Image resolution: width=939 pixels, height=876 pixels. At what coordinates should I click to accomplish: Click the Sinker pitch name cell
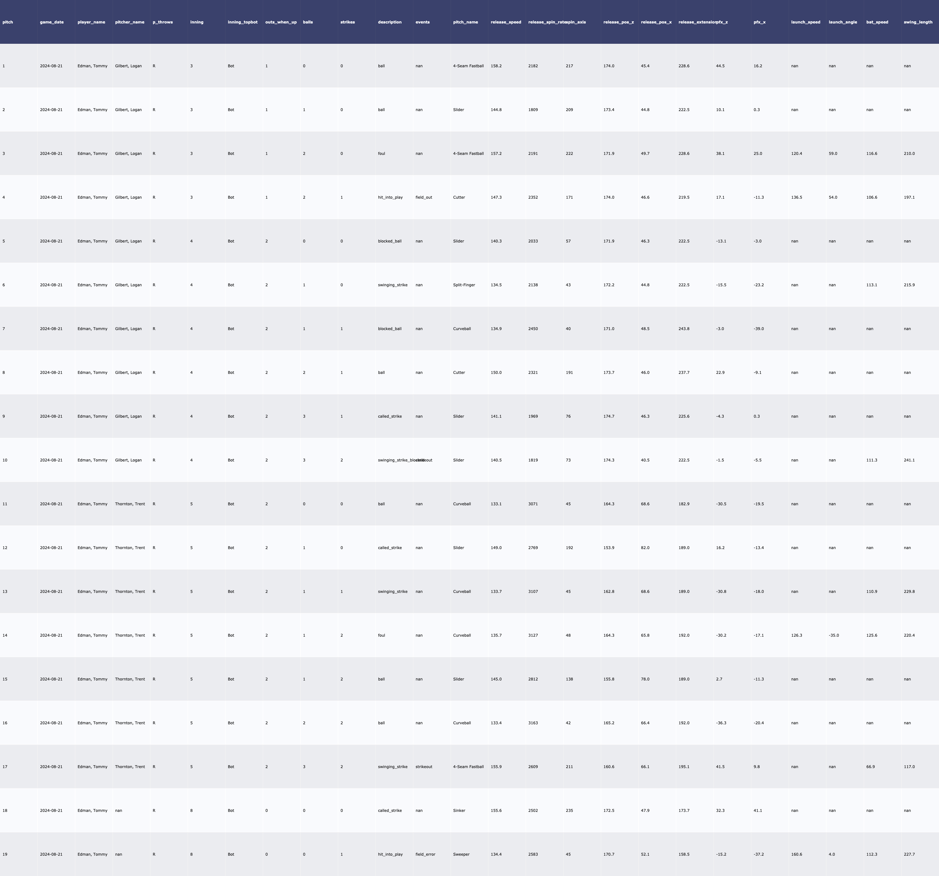click(x=459, y=810)
